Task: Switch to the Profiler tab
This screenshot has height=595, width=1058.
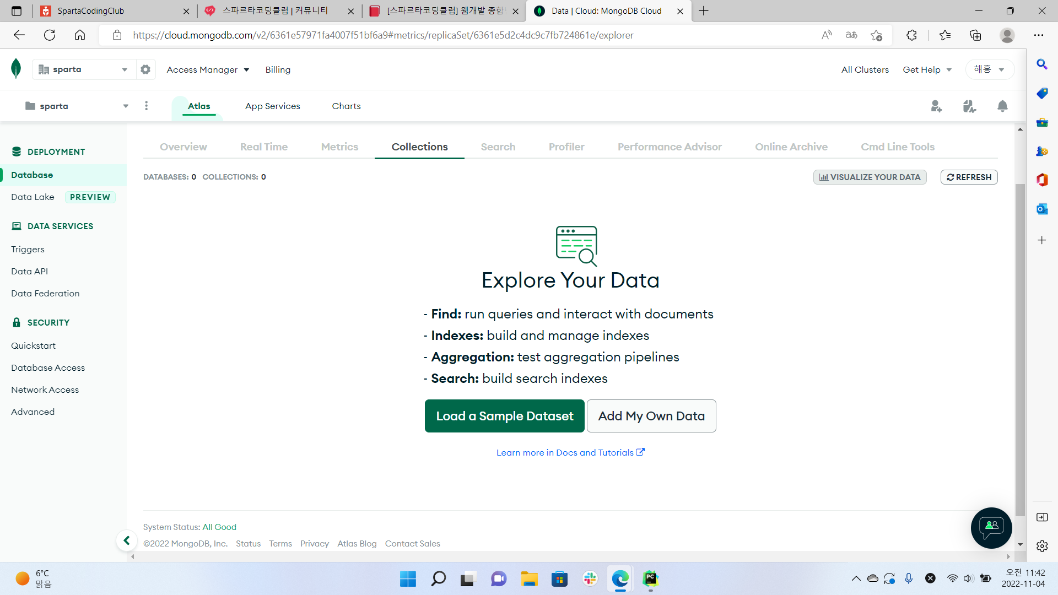Action: pos(566,147)
